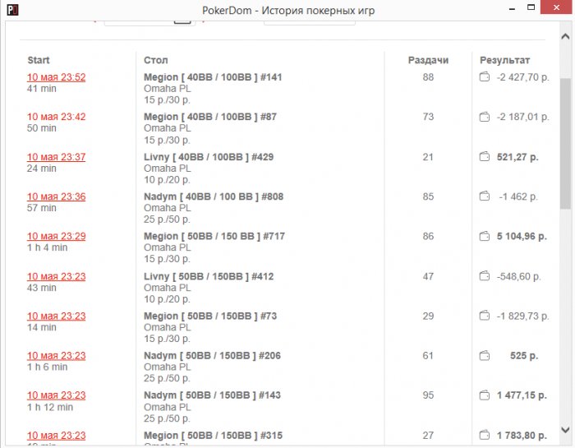Click the result 5 104,96 р.
The height and width of the screenshot is (448, 575).
522,236
